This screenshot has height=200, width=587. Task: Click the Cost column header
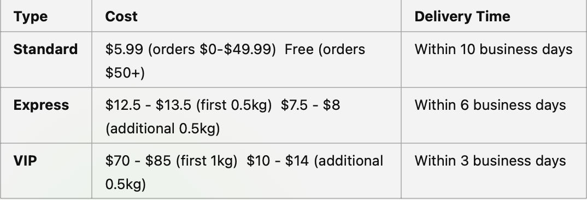coord(121,16)
